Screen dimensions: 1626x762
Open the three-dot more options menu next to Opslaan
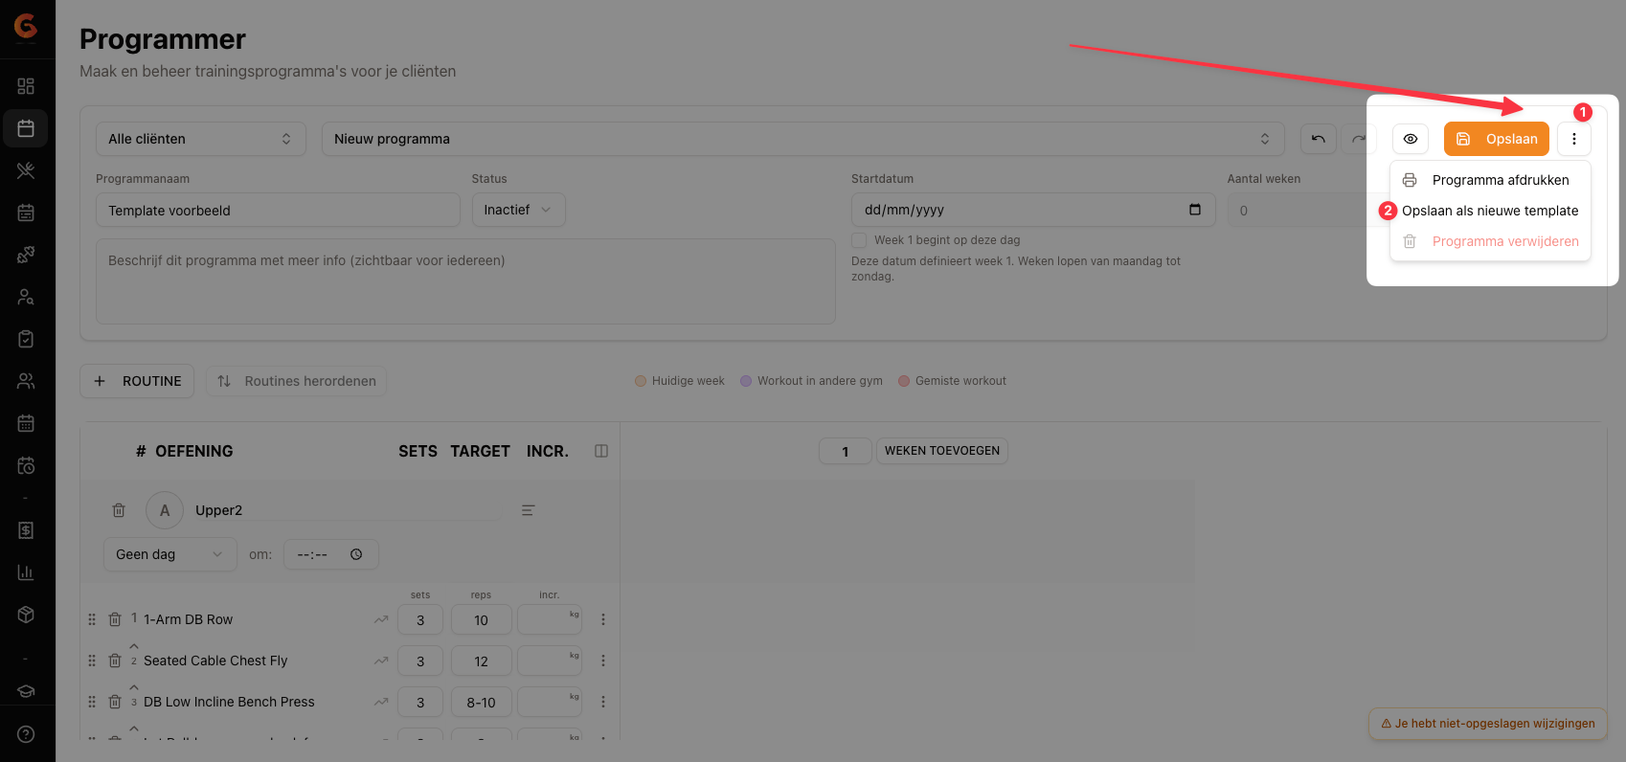pos(1574,139)
